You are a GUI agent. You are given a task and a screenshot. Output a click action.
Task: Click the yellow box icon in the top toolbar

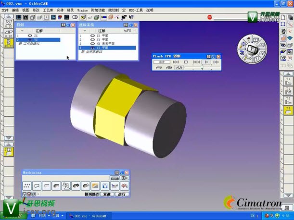(x=83, y=17)
